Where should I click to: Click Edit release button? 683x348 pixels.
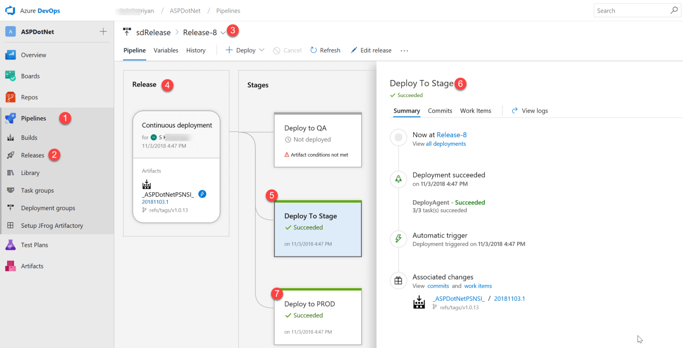371,50
